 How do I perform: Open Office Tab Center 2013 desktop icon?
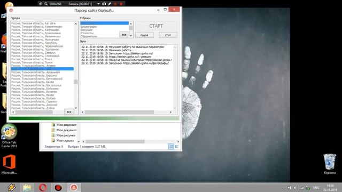tap(9, 135)
